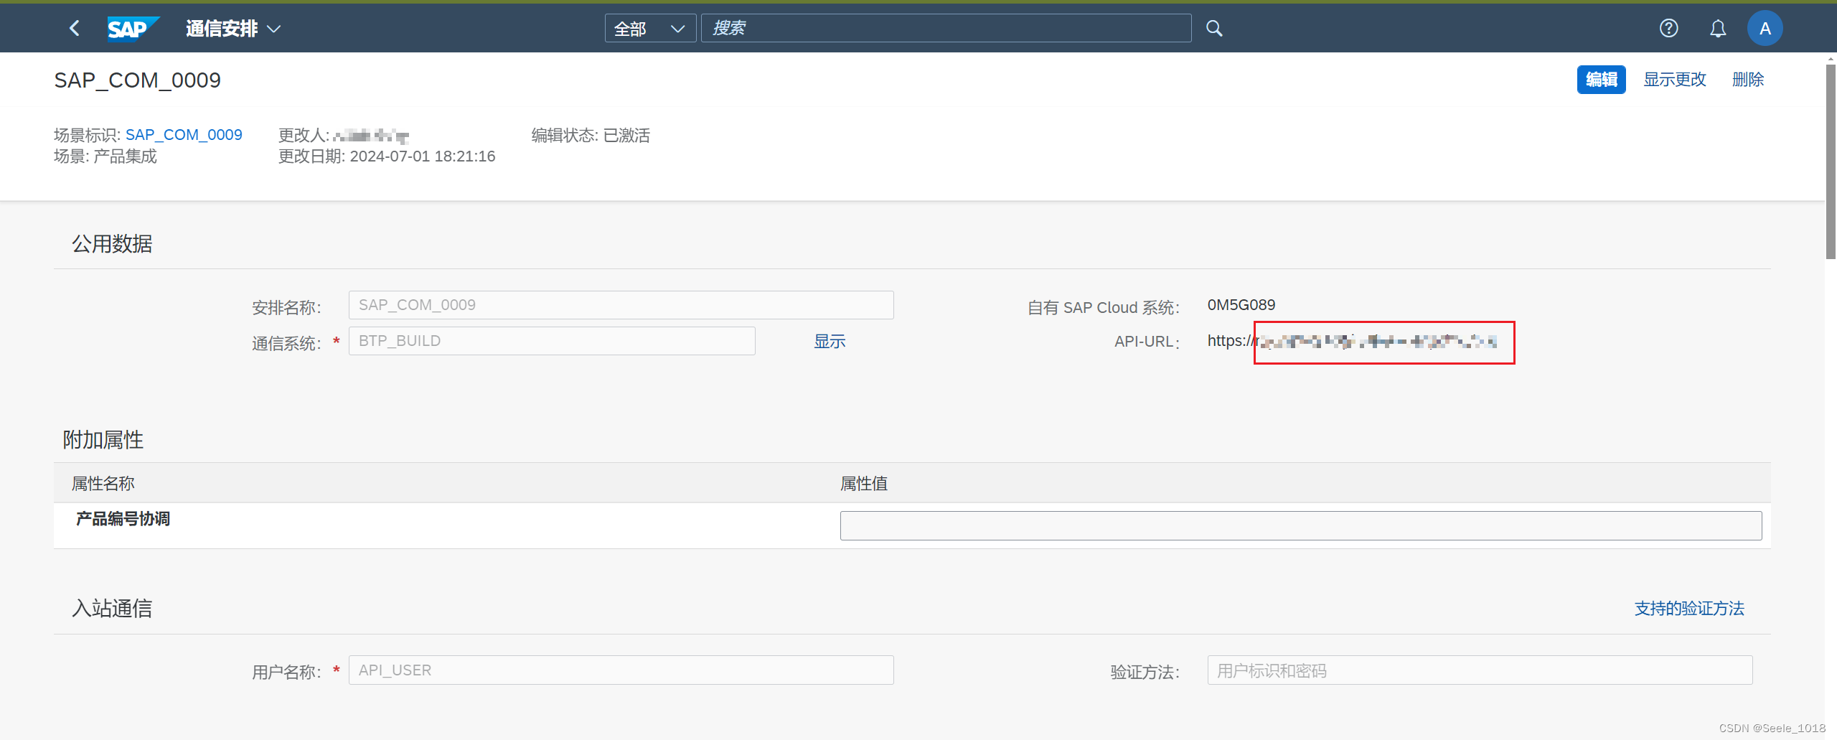Focus the 搜索 search input field

click(946, 29)
